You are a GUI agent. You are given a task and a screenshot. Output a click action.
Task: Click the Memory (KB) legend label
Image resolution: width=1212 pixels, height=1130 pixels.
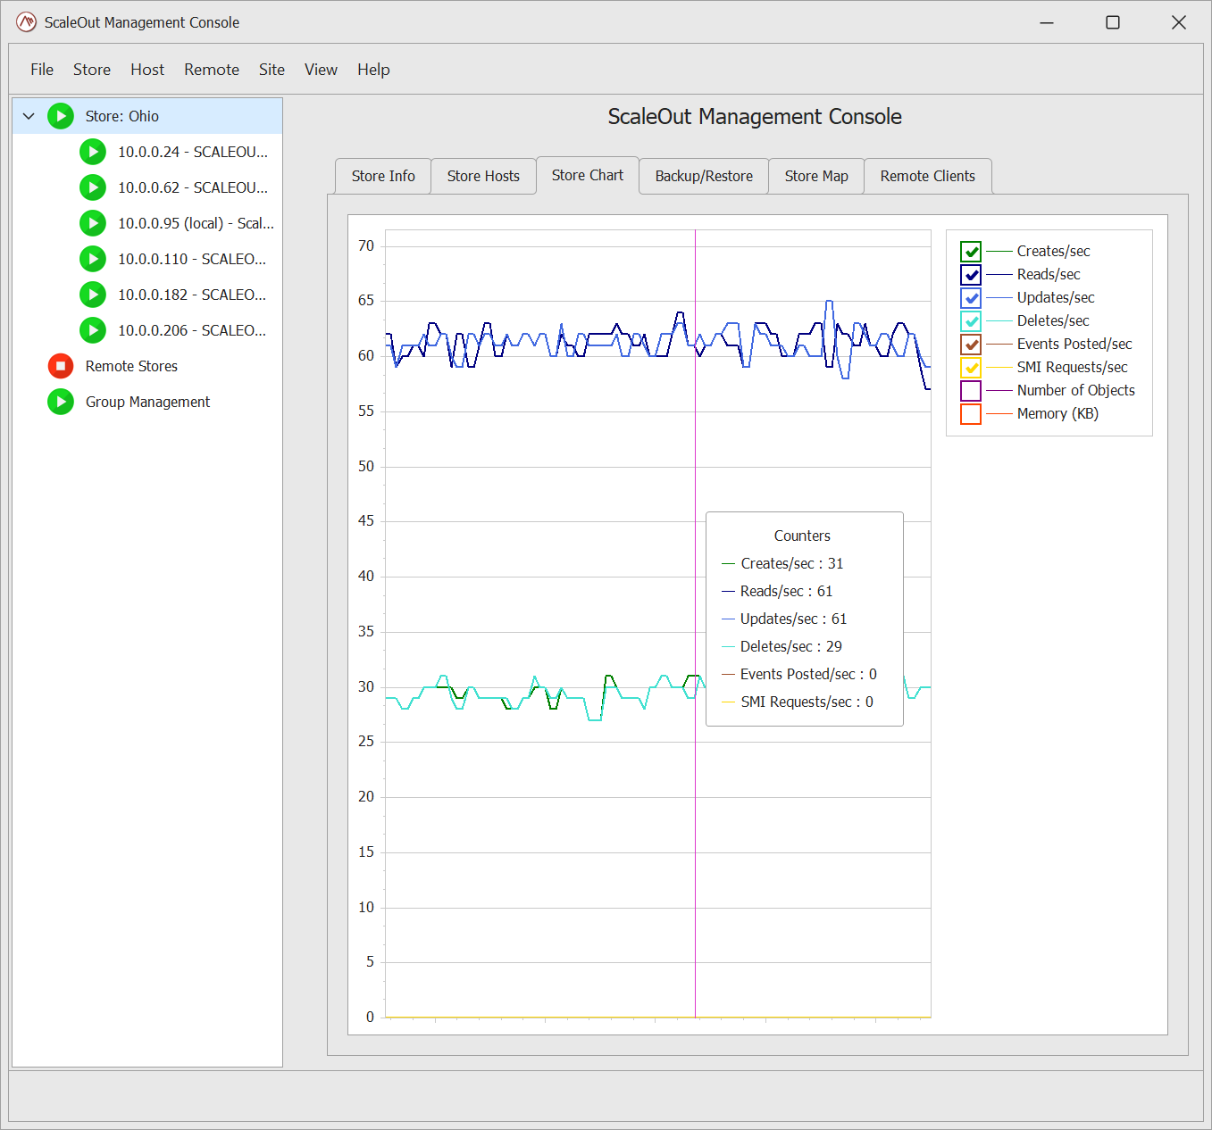[x=1057, y=414]
